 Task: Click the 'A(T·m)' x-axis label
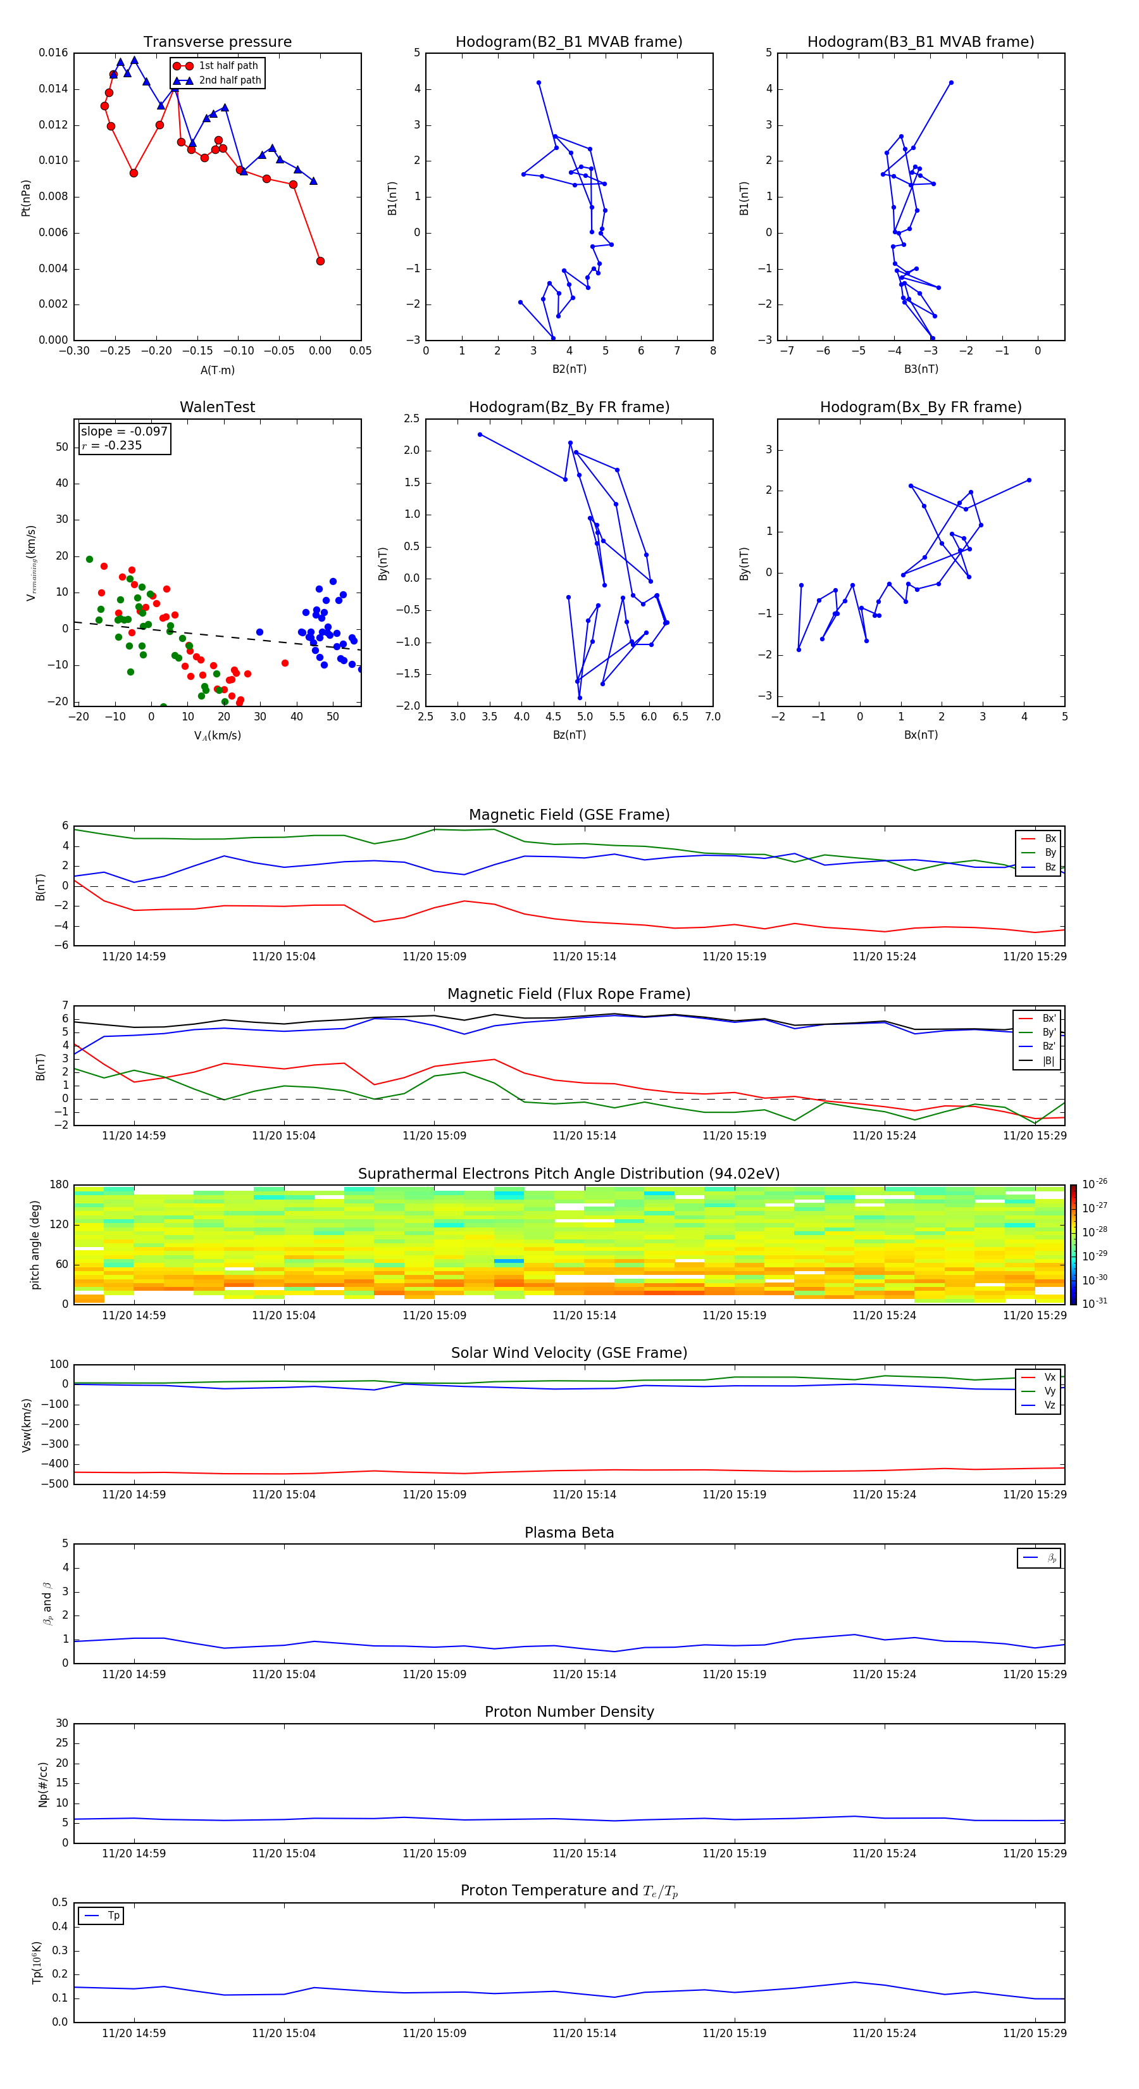click(x=217, y=370)
